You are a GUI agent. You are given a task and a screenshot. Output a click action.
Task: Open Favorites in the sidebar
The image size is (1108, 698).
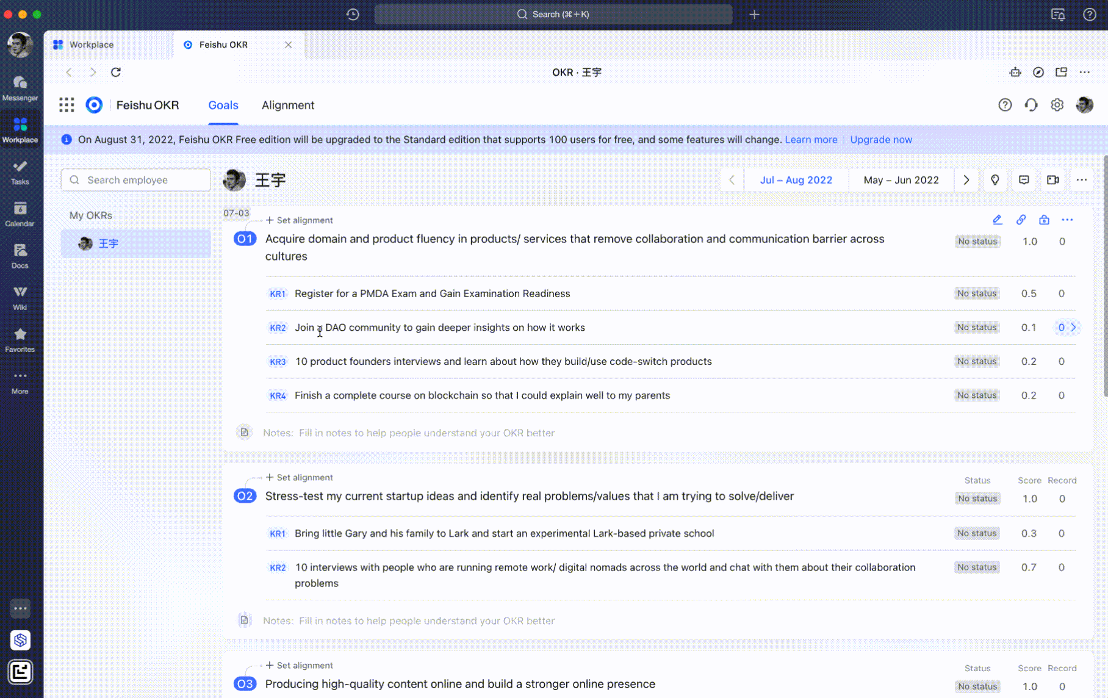click(20, 340)
